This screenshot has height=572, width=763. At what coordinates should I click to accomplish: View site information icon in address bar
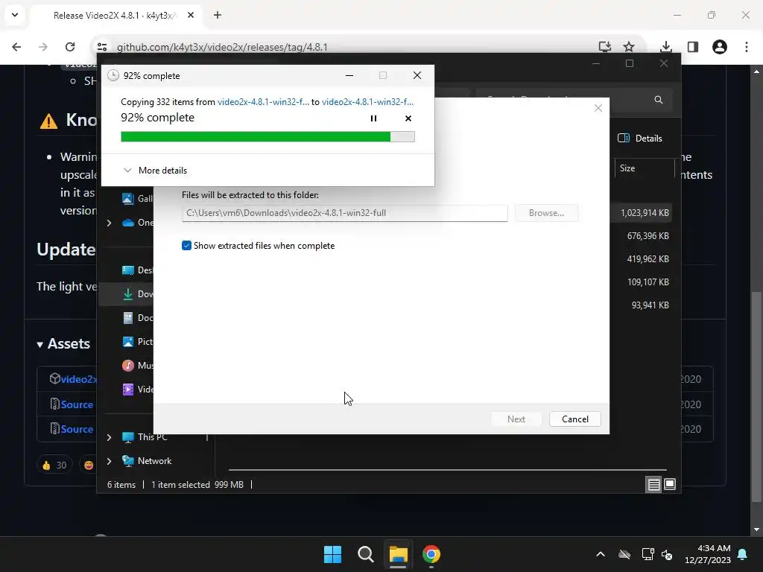point(102,47)
